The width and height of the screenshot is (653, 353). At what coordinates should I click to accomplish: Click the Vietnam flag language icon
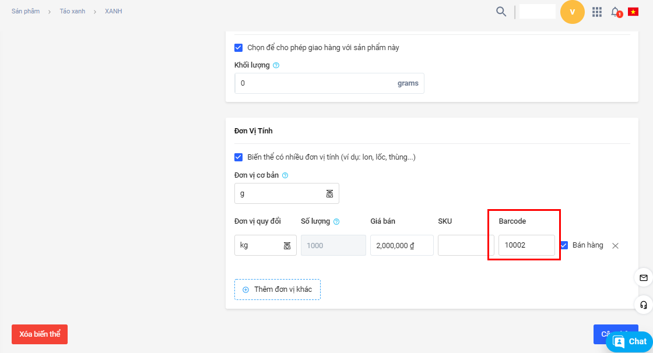point(633,12)
